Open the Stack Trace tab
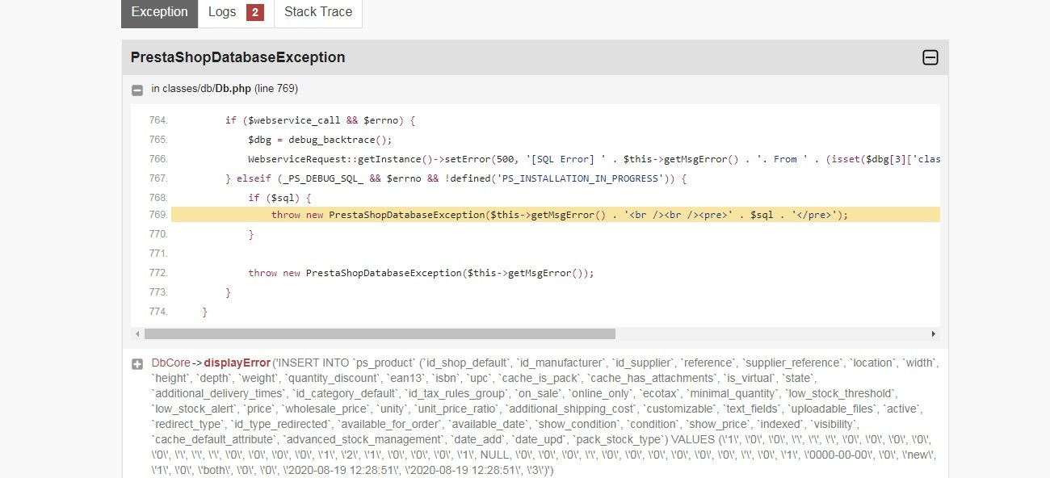The width and height of the screenshot is (1050, 478). tap(318, 12)
